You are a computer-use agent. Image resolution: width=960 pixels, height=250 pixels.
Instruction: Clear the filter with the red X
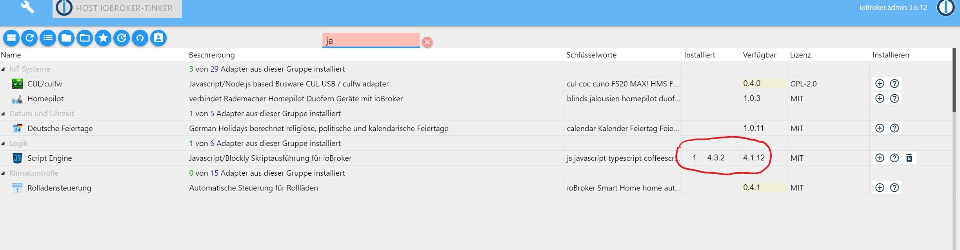click(x=427, y=42)
